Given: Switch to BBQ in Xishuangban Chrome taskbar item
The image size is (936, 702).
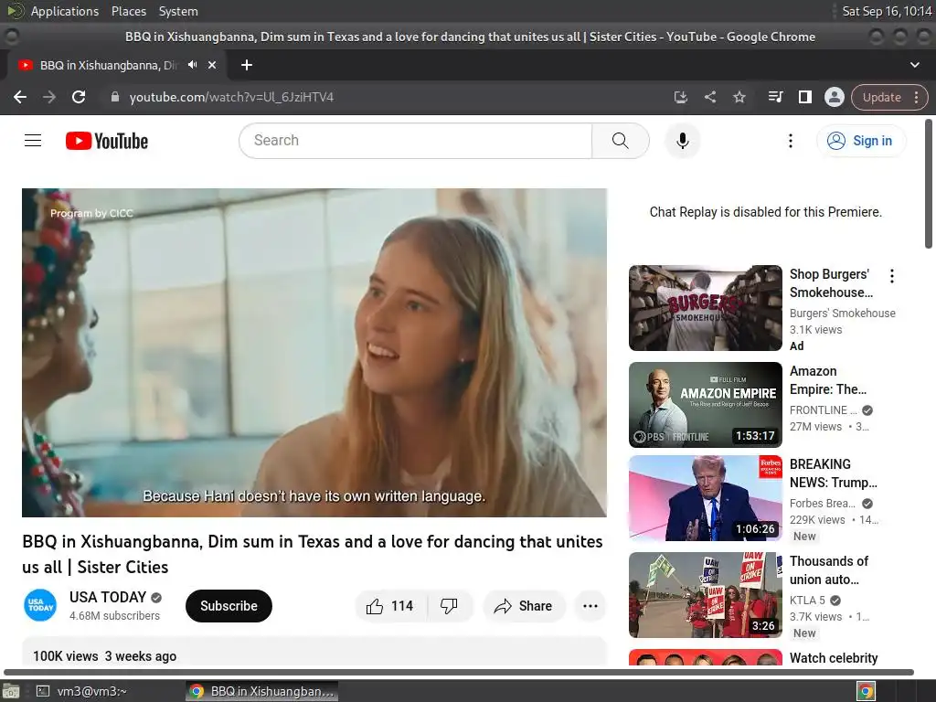Looking at the screenshot, I should click(x=261, y=691).
